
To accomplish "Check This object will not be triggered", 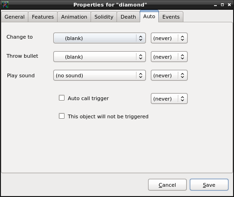I will [x=62, y=116].
